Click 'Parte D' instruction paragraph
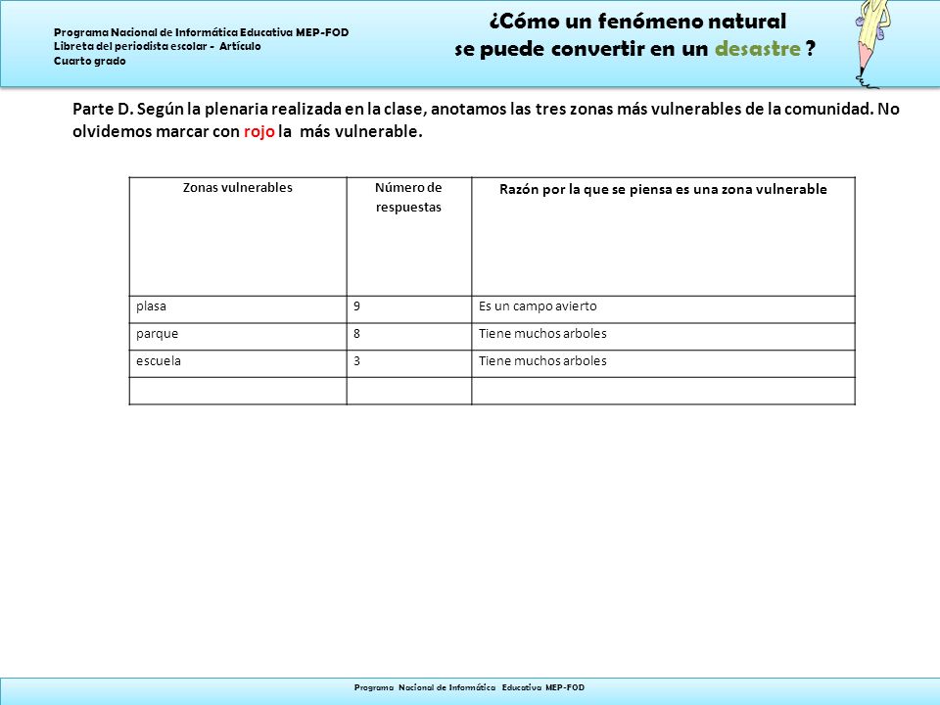This screenshot has height=705, width=940. [x=486, y=119]
